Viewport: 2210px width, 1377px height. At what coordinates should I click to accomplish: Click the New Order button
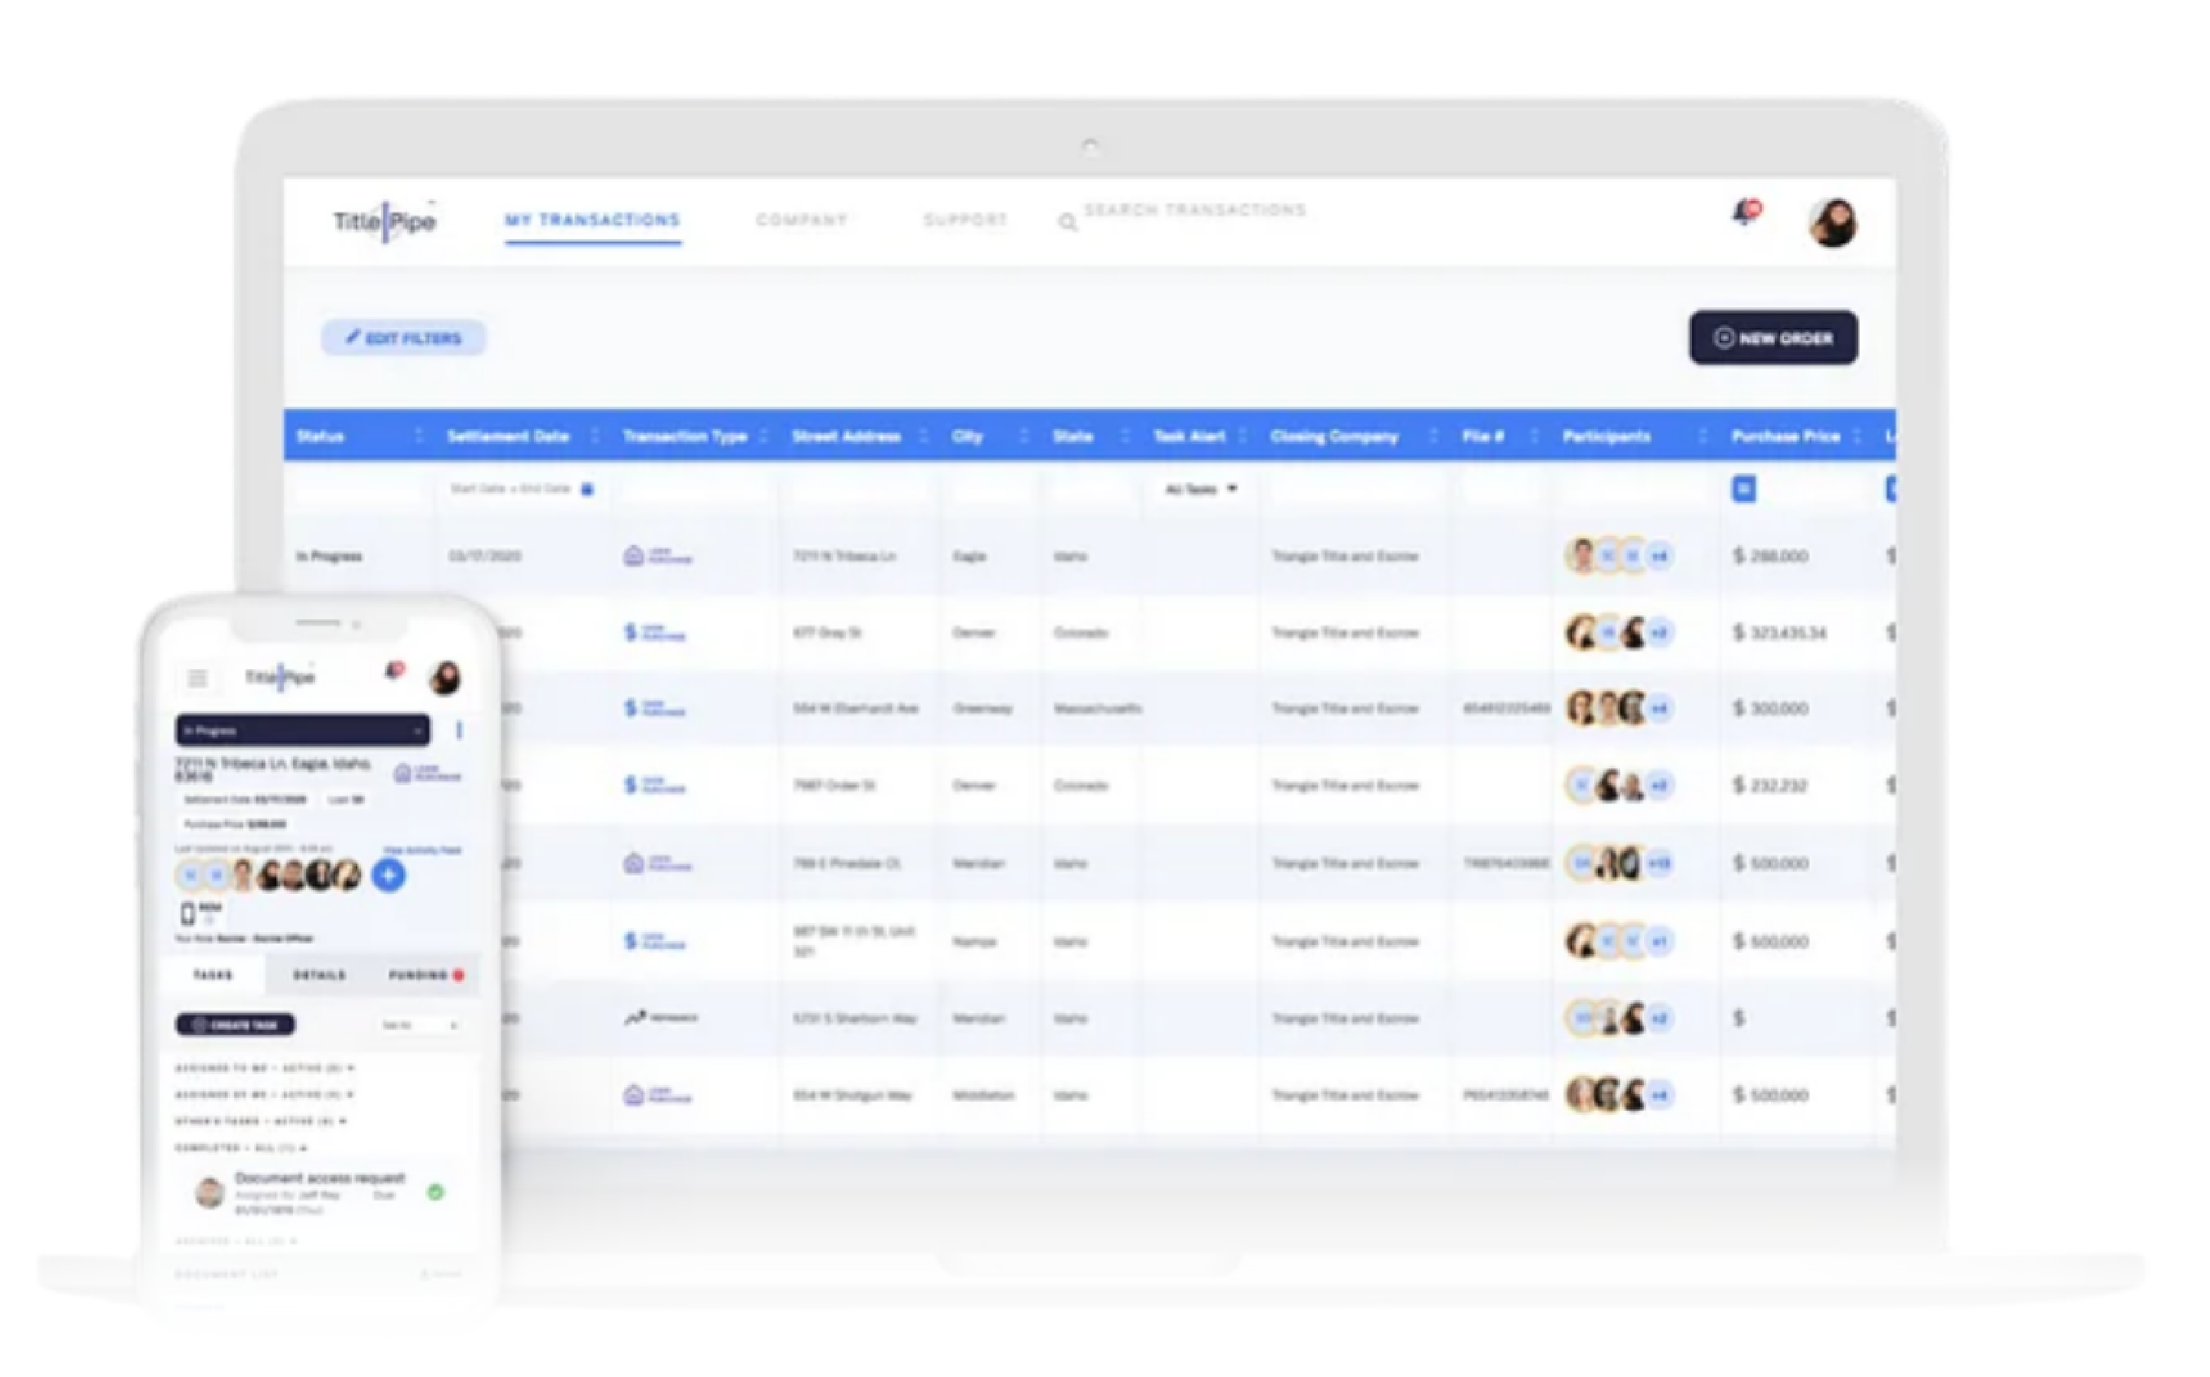(1774, 338)
